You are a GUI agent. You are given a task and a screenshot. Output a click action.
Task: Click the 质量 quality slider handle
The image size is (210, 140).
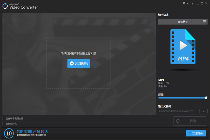pyautogui.click(x=206, y=98)
